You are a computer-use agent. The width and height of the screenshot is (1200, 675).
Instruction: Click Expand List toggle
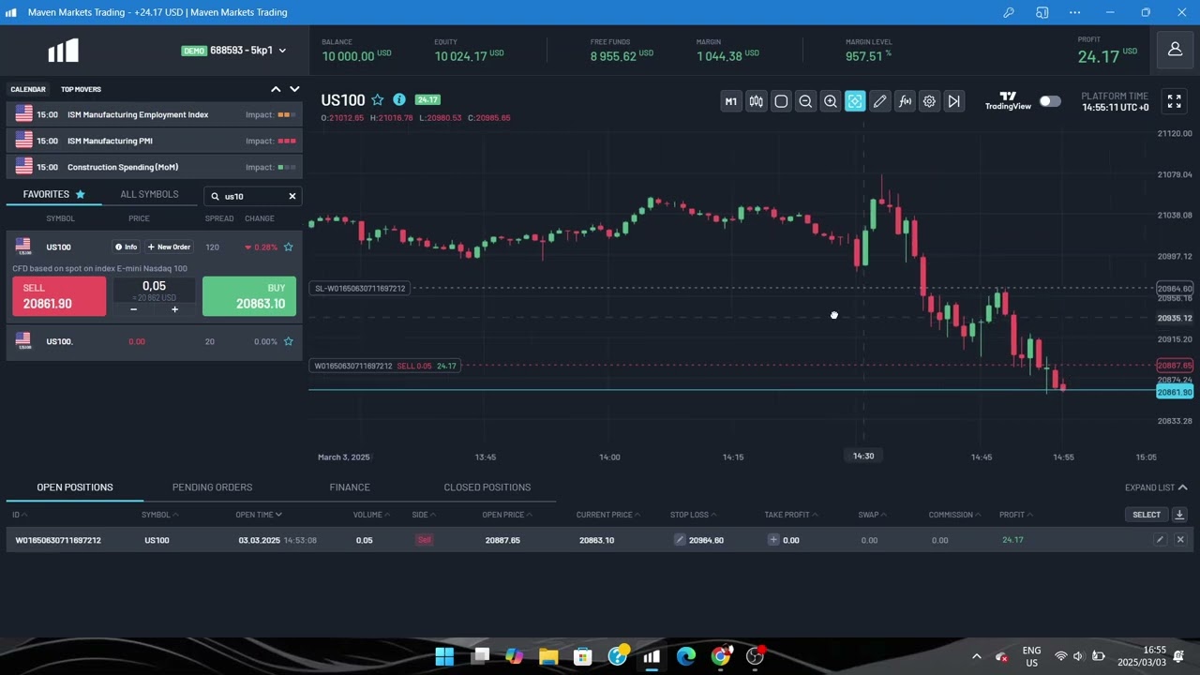coord(1156,487)
